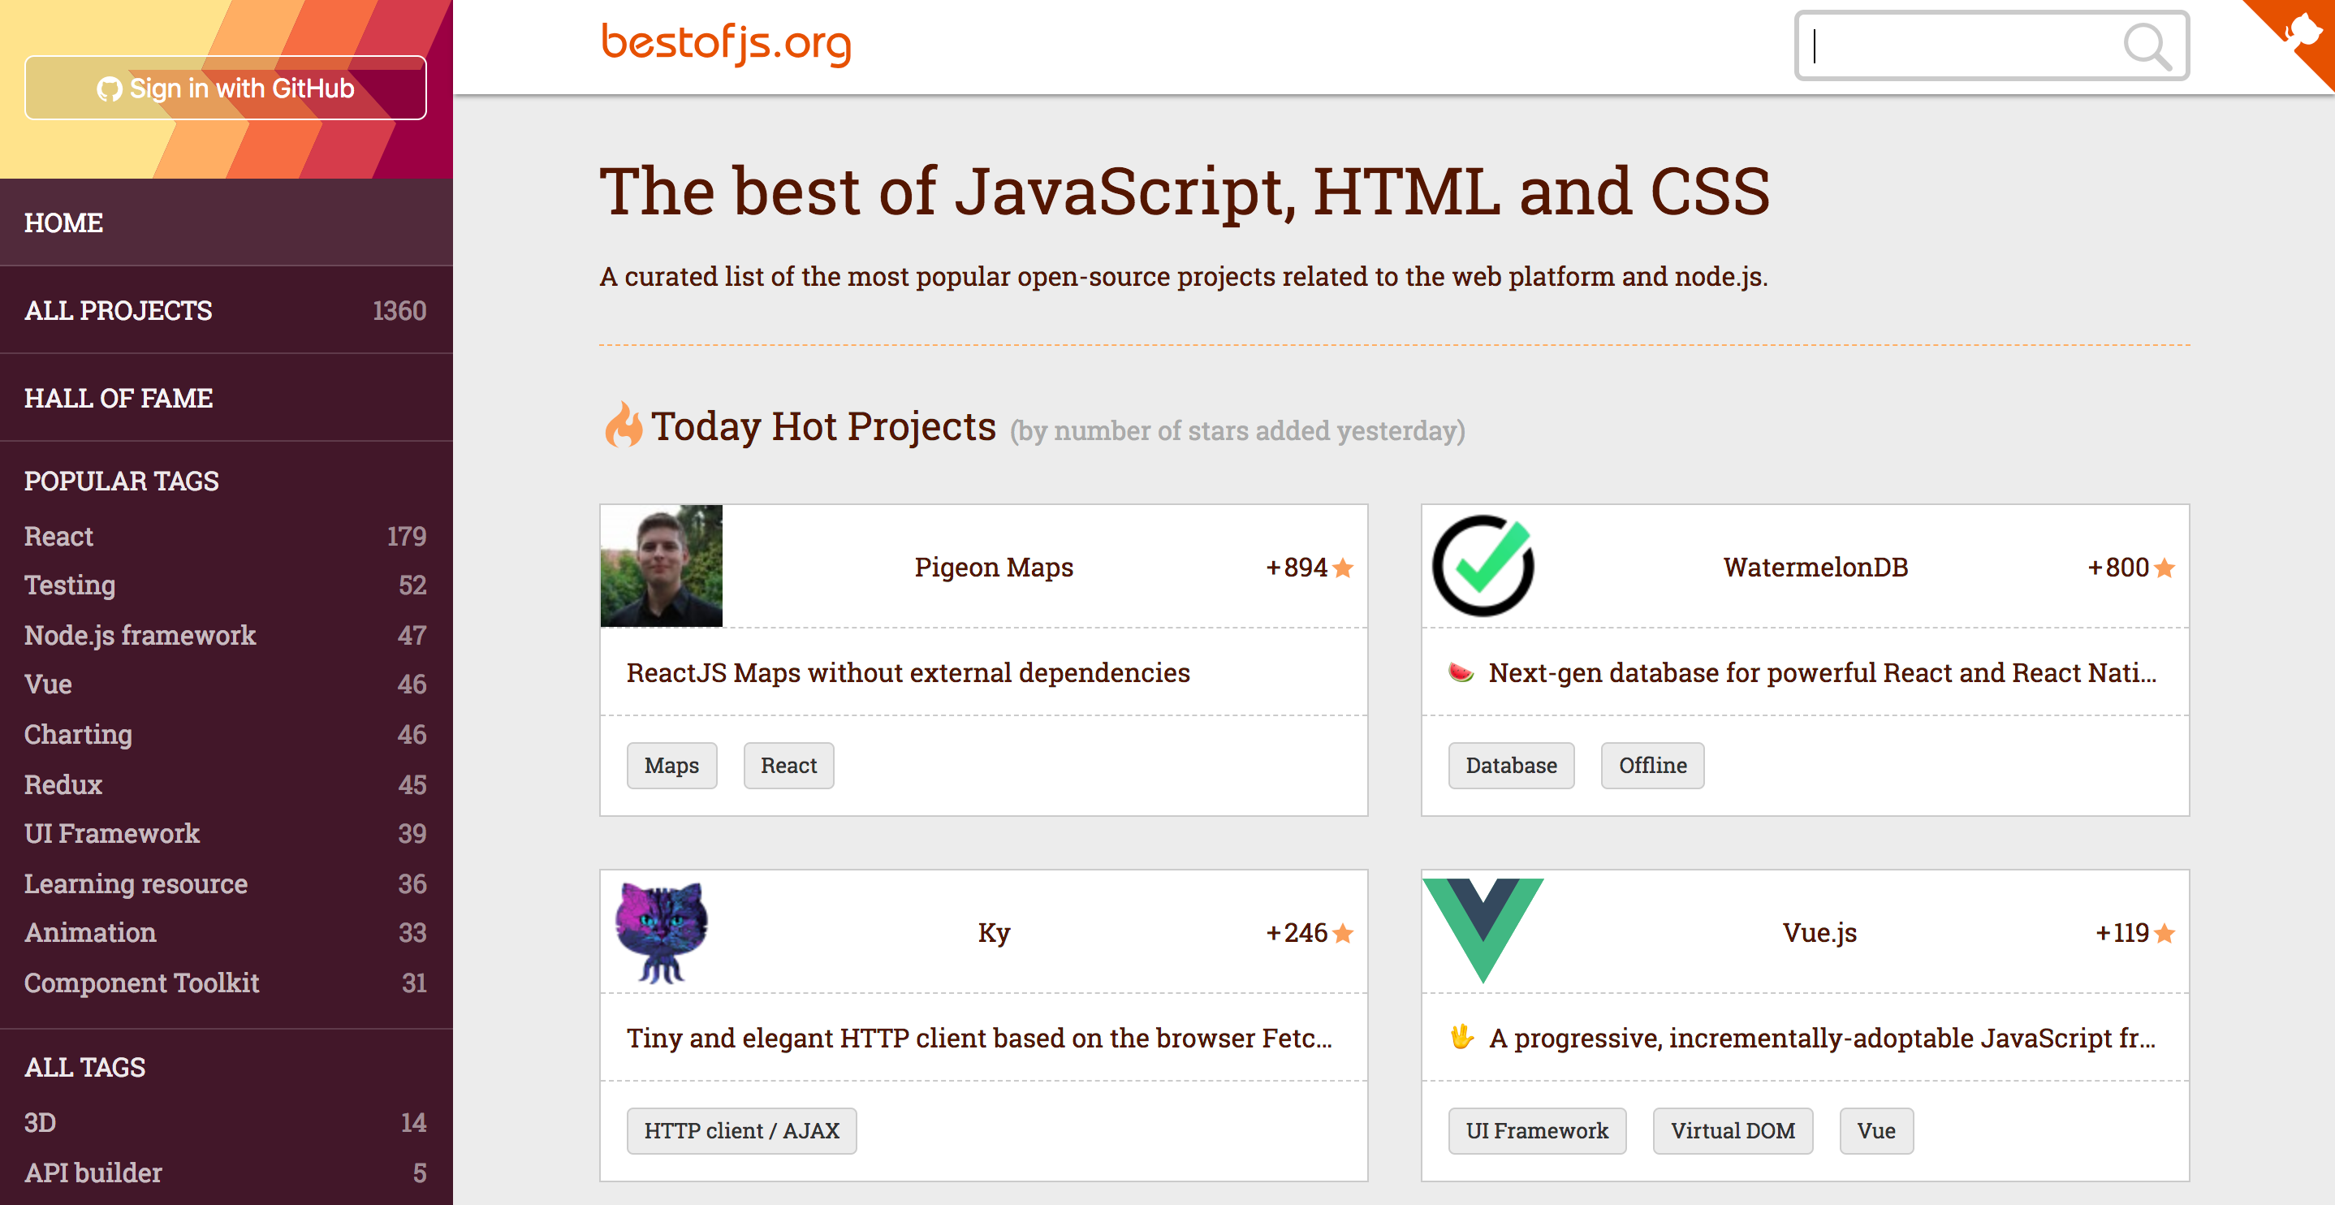The height and width of the screenshot is (1205, 2335).
Task: Click the Ky cat logo
Action: (x=660, y=931)
